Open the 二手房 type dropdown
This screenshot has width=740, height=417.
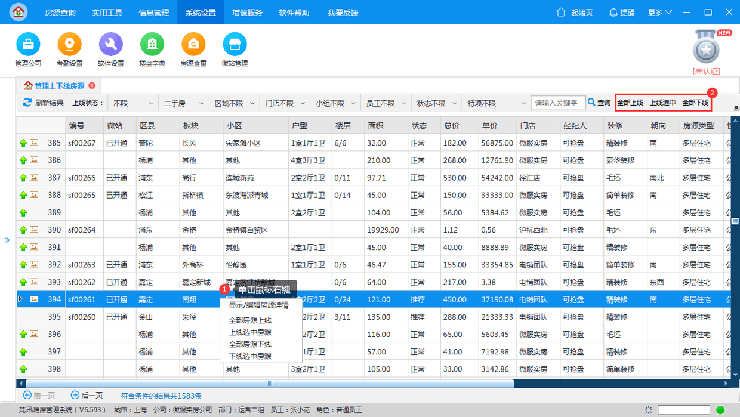coord(184,103)
